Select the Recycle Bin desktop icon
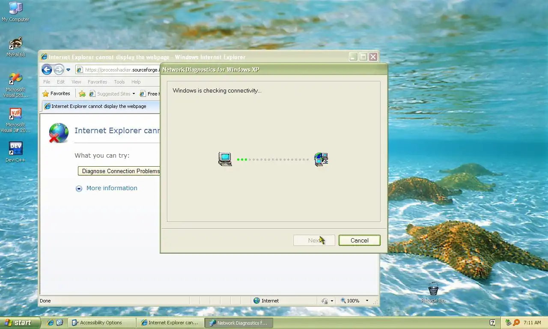 point(433,293)
